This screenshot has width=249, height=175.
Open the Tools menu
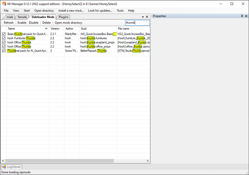120,10
